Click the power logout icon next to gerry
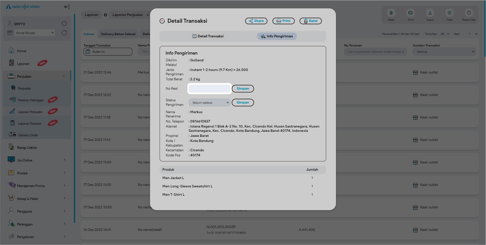 pos(64,23)
